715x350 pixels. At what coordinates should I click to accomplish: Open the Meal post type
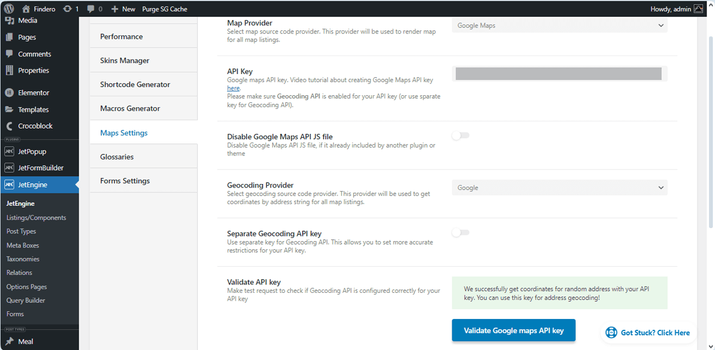click(26, 342)
